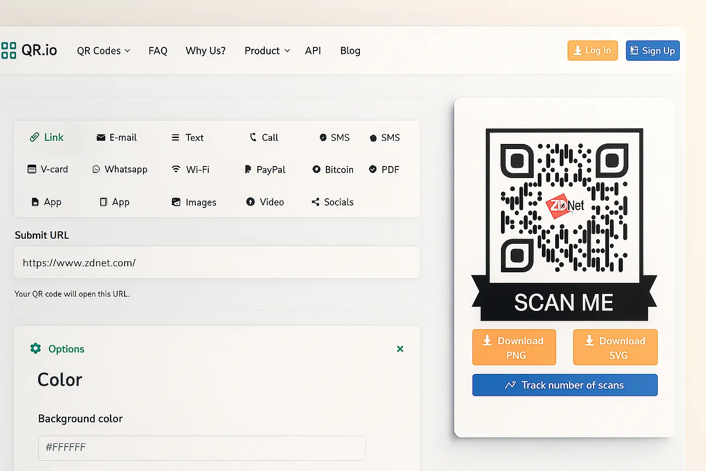
Task: Choose the Link QR type tab
Action: (x=47, y=137)
